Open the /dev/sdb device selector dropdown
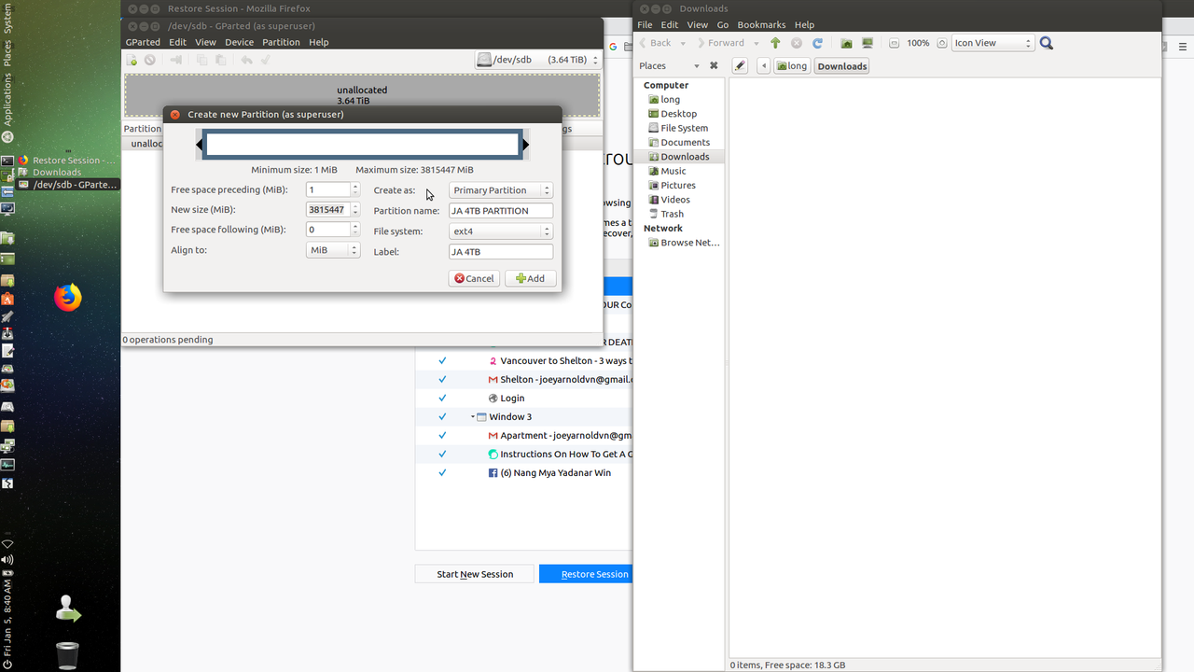Screen dimensions: 1194x672 click(536, 60)
